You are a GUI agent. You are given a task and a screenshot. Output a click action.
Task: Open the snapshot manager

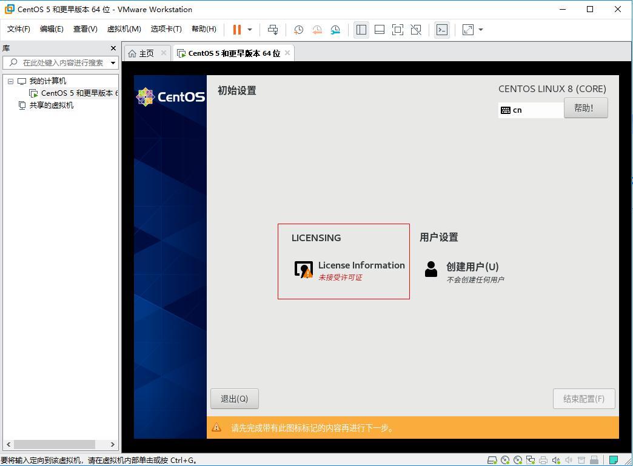point(335,29)
